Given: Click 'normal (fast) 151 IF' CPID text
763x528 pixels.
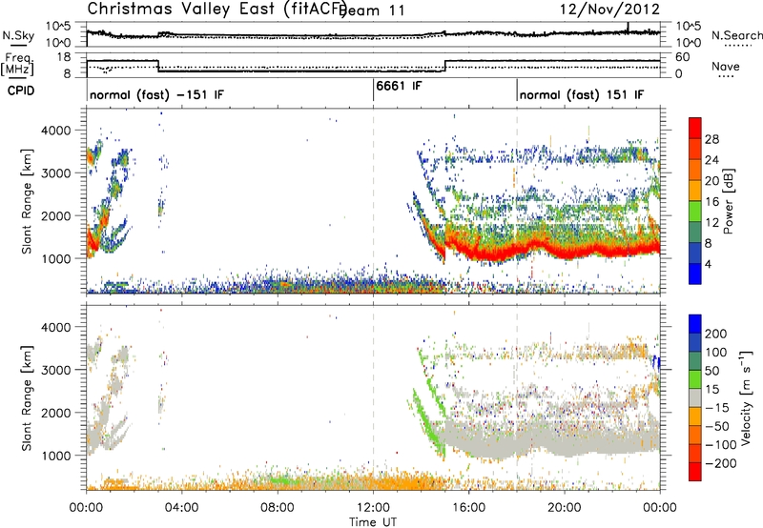Looking at the screenshot, I should [582, 94].
